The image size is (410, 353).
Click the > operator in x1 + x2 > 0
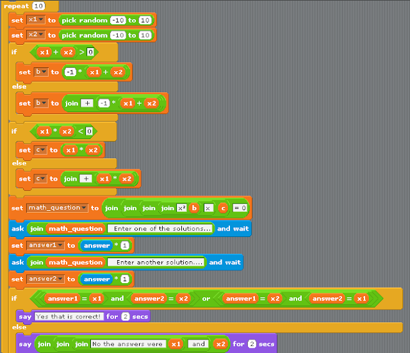tap(82, 53)
